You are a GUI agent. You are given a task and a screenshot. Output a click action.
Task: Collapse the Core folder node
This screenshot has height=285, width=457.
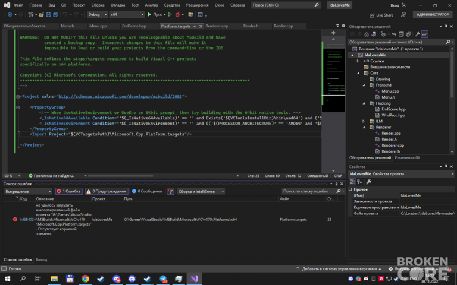358,73
